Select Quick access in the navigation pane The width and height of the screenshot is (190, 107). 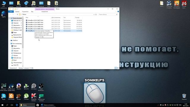[16, 18]
